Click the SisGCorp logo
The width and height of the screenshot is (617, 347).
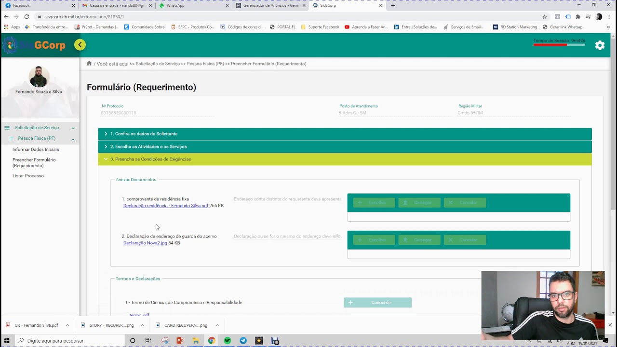(34, 45)
